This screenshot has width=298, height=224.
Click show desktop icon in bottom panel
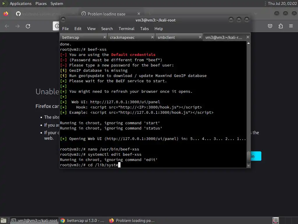[3, 220]
